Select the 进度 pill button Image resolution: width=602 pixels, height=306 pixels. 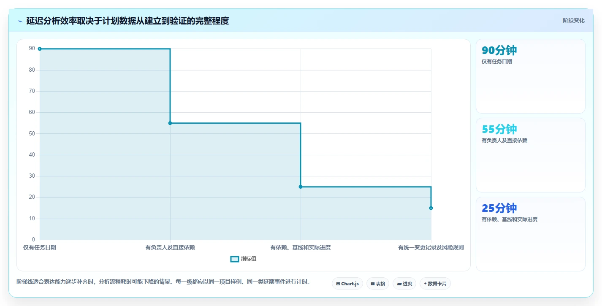point(404,284)
